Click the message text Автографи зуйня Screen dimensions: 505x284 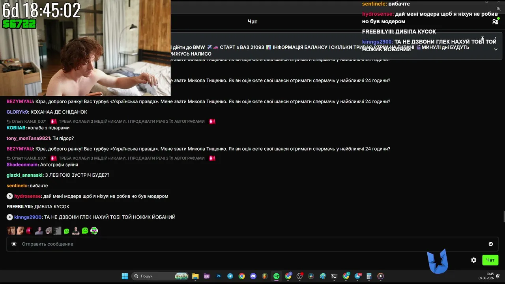point(60,164)
